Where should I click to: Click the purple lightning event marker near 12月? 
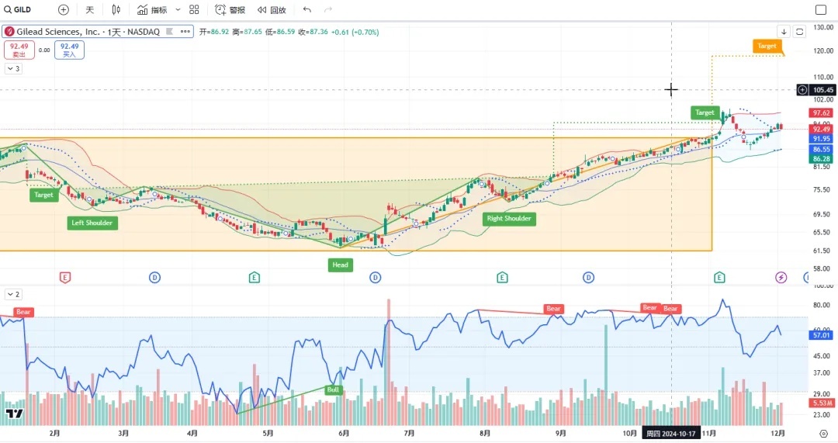[x=781, y=277]
